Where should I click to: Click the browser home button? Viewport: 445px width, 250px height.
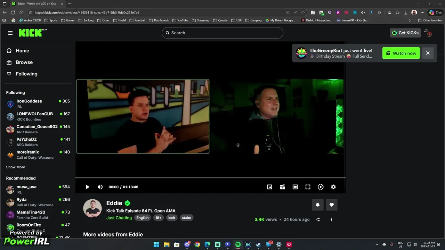point(21,12)
